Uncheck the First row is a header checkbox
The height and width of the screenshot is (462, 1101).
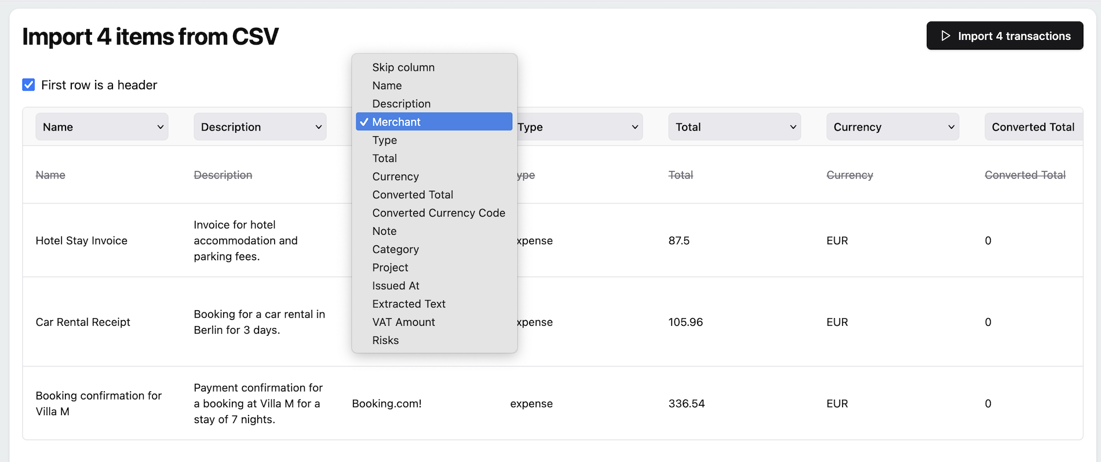[28, 85]
